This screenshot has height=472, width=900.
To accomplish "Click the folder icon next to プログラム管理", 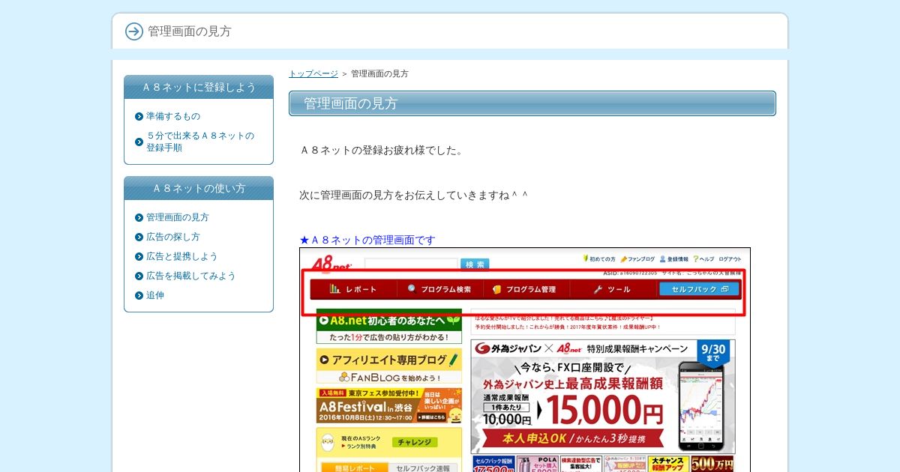I will (x=496, y=289).
